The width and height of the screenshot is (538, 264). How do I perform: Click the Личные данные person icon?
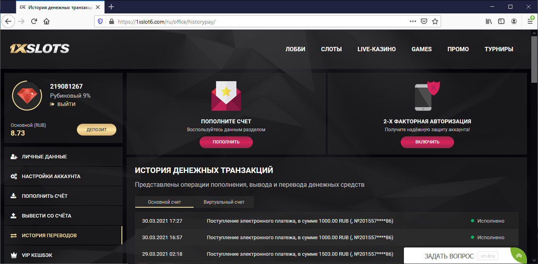14,157
